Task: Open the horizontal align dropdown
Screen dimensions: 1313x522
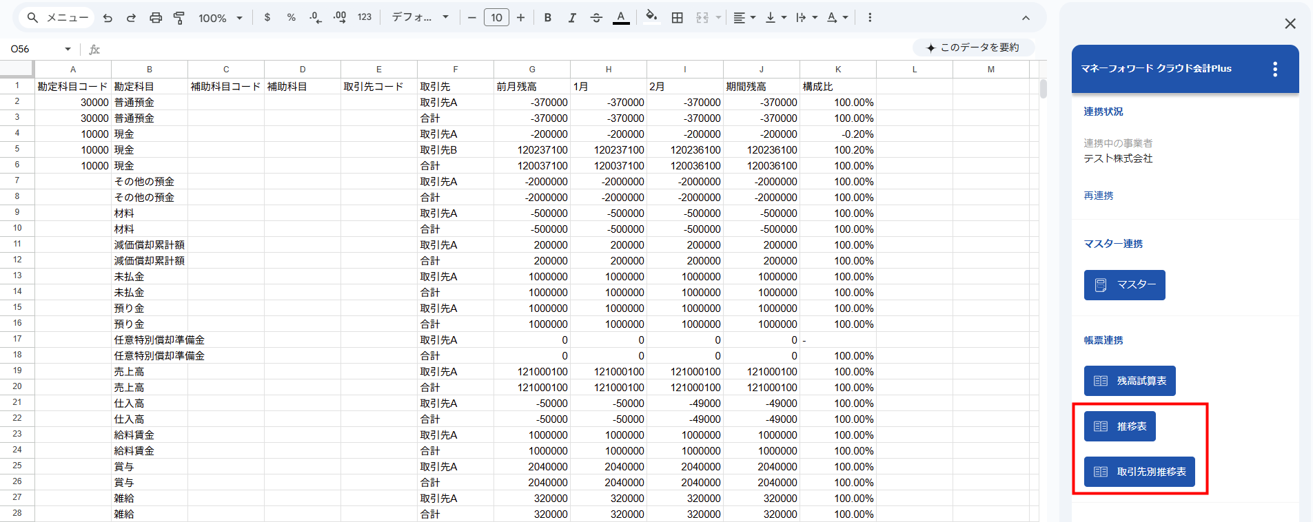Action: (x=744, y=18)
